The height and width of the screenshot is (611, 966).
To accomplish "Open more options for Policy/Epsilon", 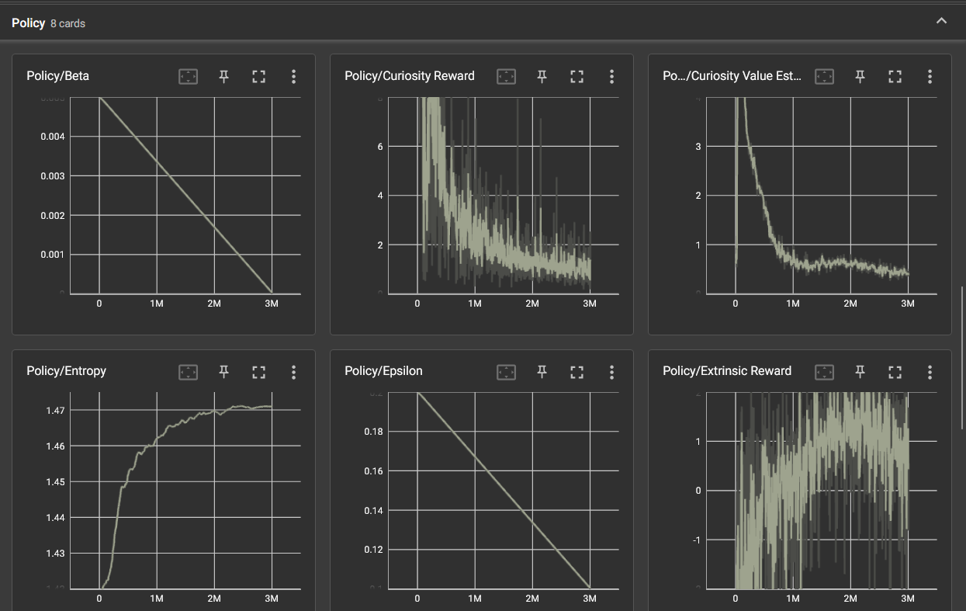I will [611, 373].
